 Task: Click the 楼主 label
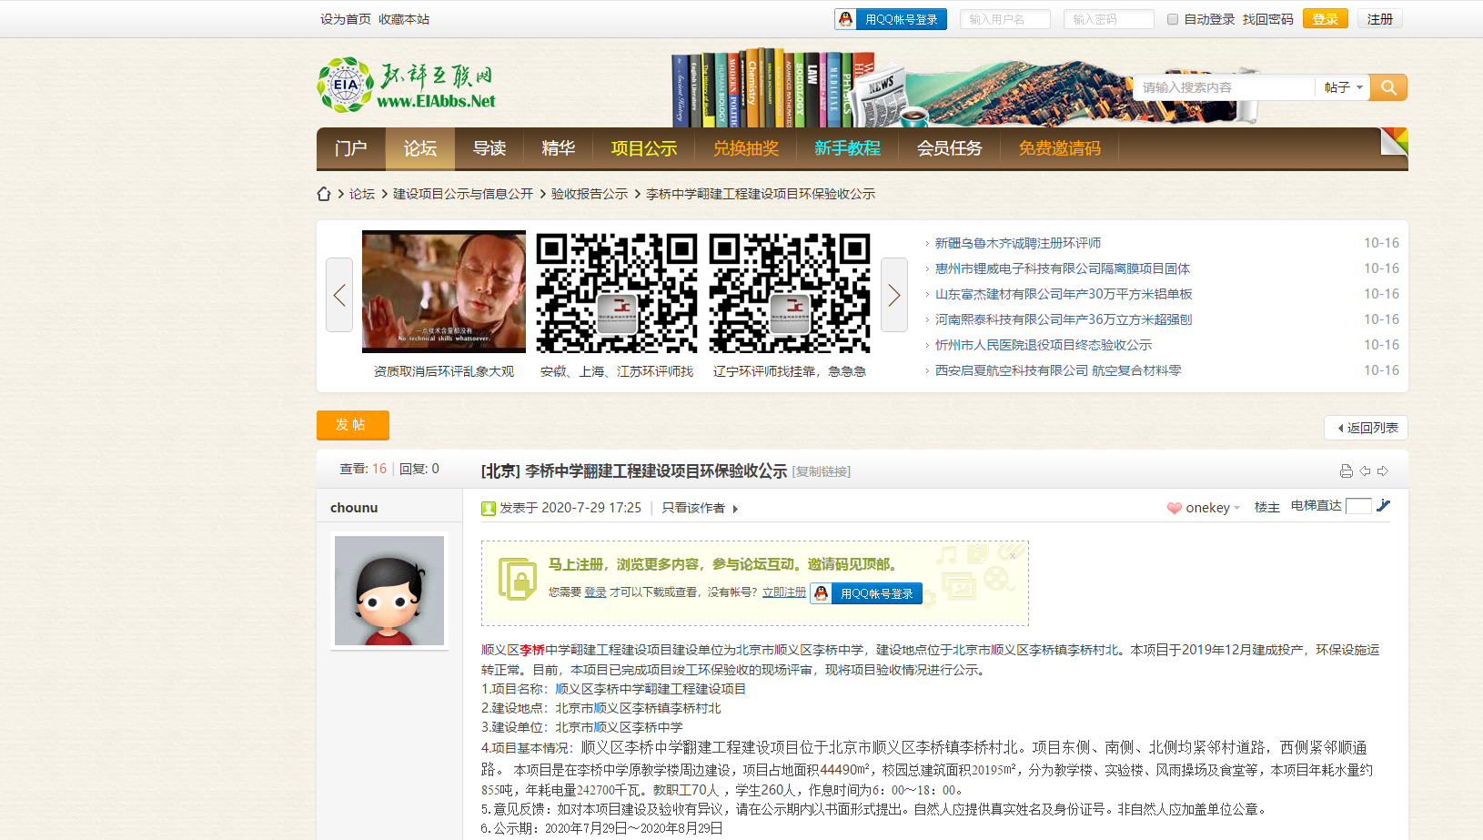point(1267,508)
